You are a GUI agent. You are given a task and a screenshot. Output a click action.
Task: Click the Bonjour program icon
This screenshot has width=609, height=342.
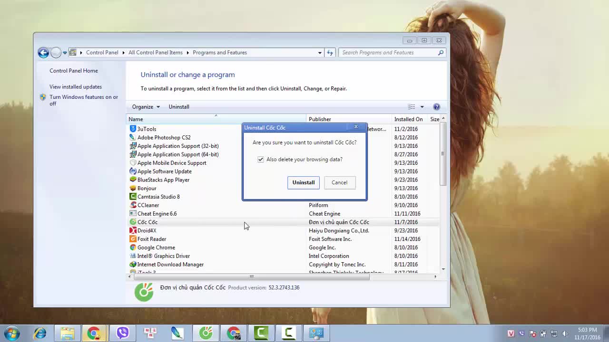click(133, 188)
